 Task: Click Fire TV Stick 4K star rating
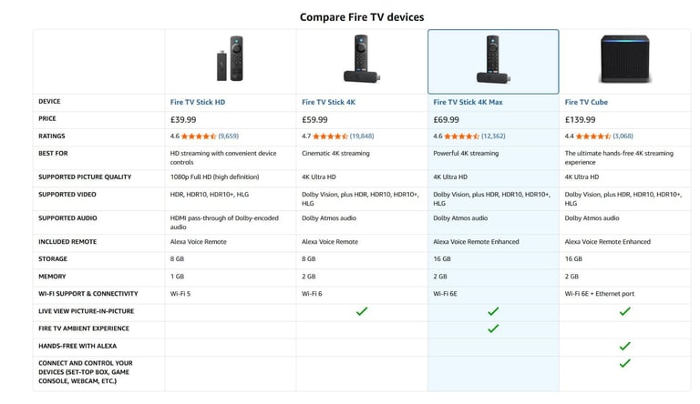pos(330,136)
